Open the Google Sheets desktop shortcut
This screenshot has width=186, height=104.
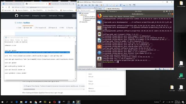[x=181, y=76]
